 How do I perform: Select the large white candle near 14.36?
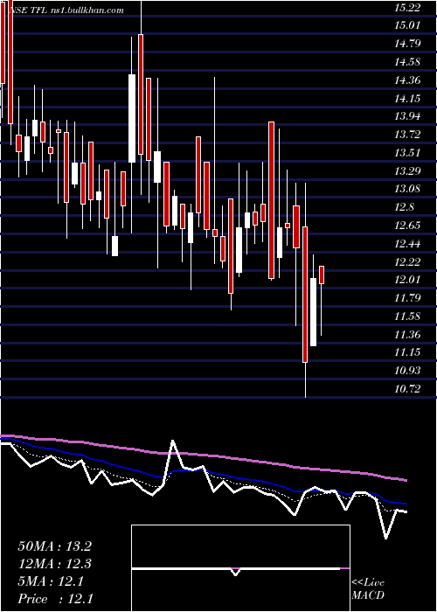pyautogui.click(x=132, y=118)
